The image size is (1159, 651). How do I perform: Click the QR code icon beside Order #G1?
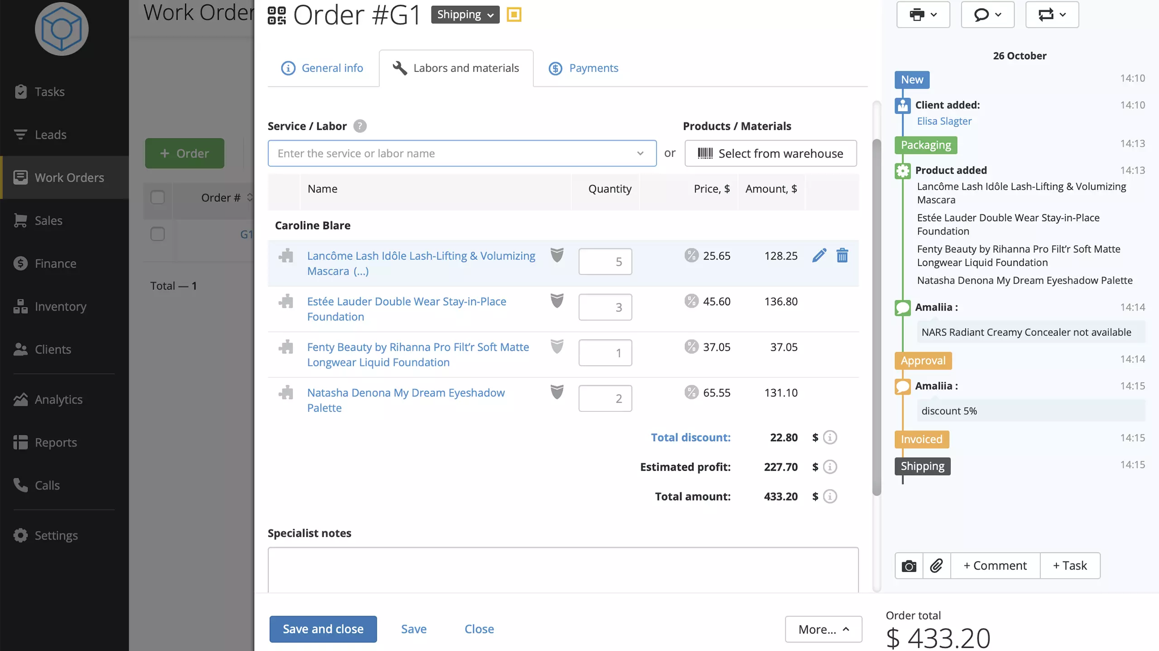277,15
